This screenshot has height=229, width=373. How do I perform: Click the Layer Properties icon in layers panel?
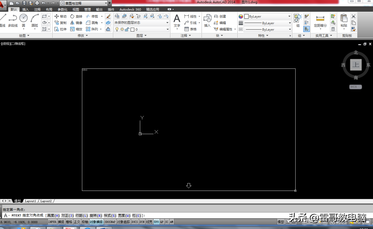(117, 16)
